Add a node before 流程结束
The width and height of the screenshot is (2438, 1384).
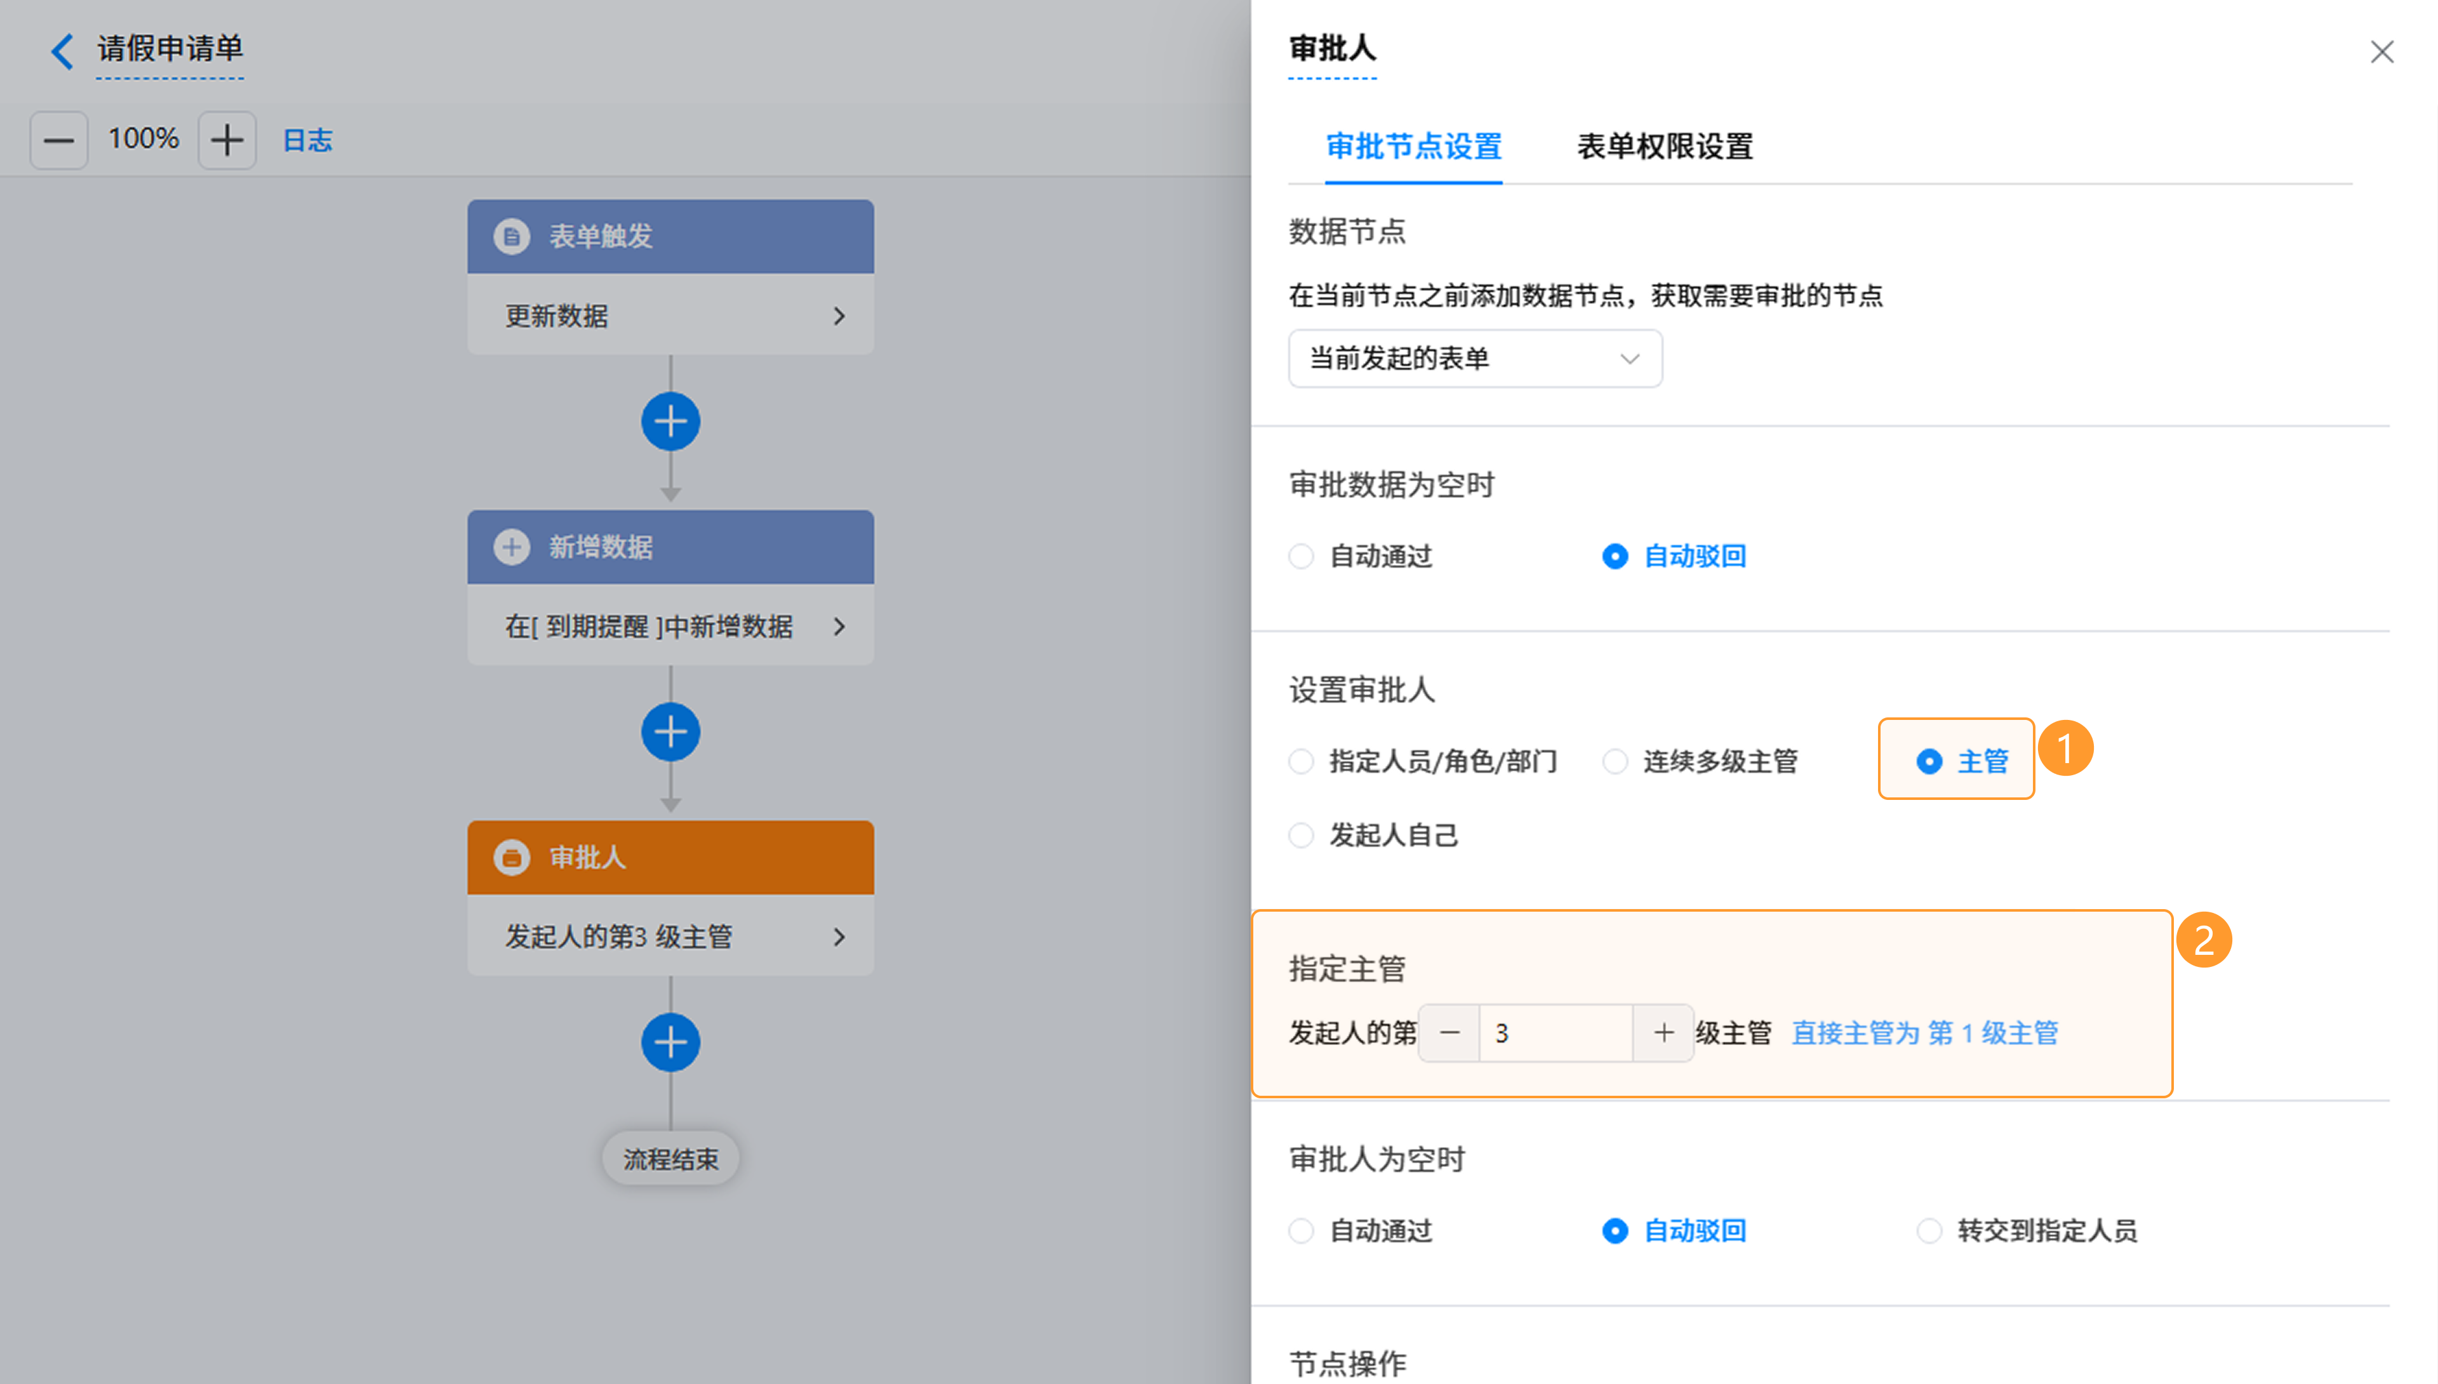tap(670, 1042)
